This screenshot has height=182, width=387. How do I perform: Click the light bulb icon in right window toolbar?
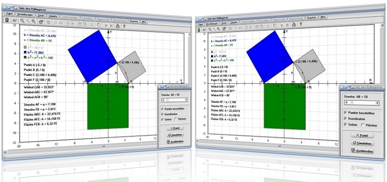click(x=301, y=24)
